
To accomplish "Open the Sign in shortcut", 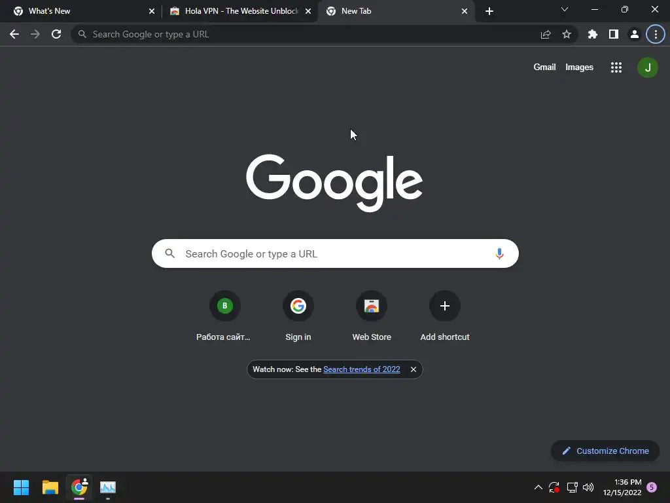I will click(298, 316).
